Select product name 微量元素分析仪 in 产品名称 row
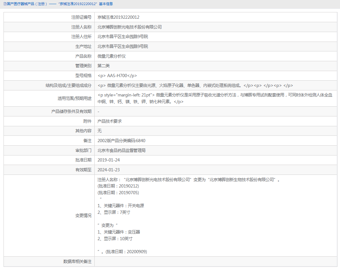Image resolution: width=340 pixels, height=270 pixels. pos(112,56)
